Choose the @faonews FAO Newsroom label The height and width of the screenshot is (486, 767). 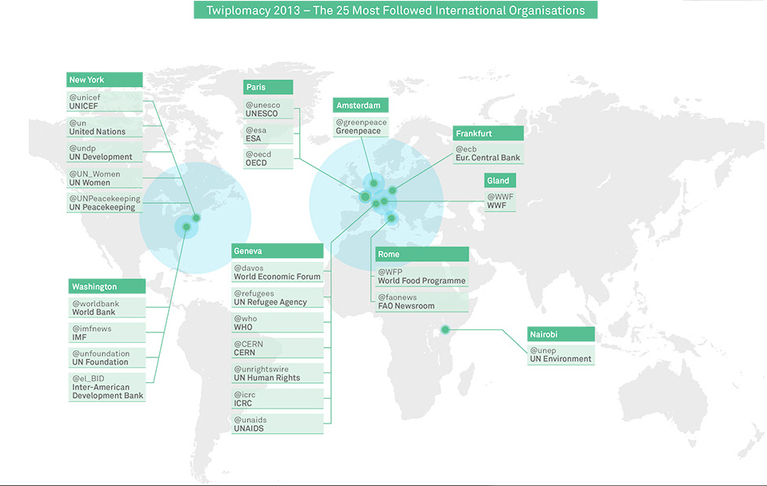(x=422, y=301)
